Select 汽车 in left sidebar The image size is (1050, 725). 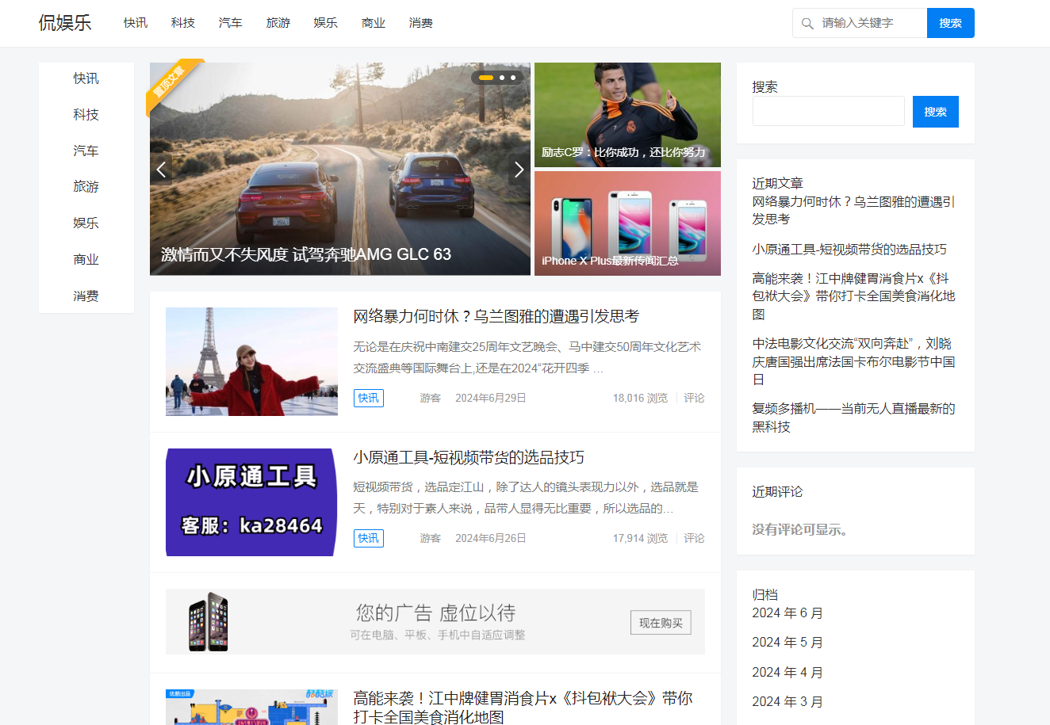tap(86, 151)
